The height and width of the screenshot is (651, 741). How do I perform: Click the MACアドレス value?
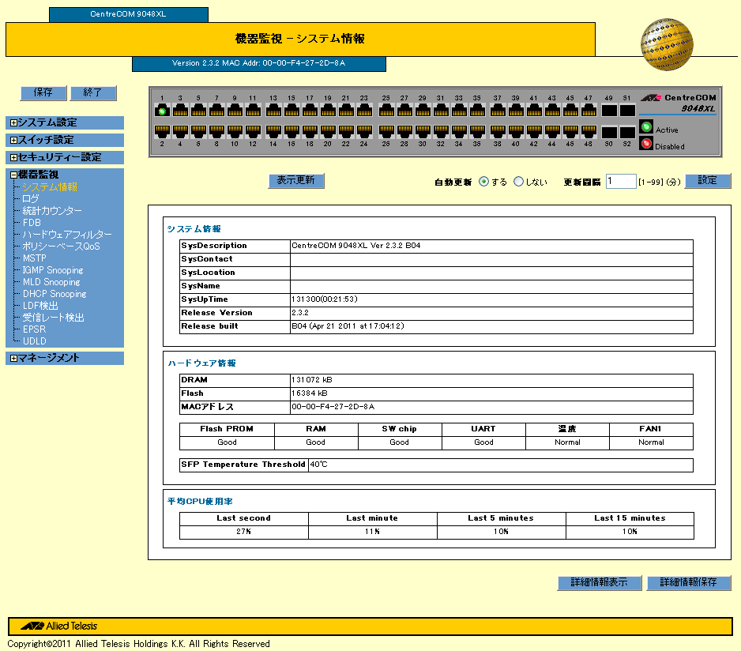coord(333,407)
